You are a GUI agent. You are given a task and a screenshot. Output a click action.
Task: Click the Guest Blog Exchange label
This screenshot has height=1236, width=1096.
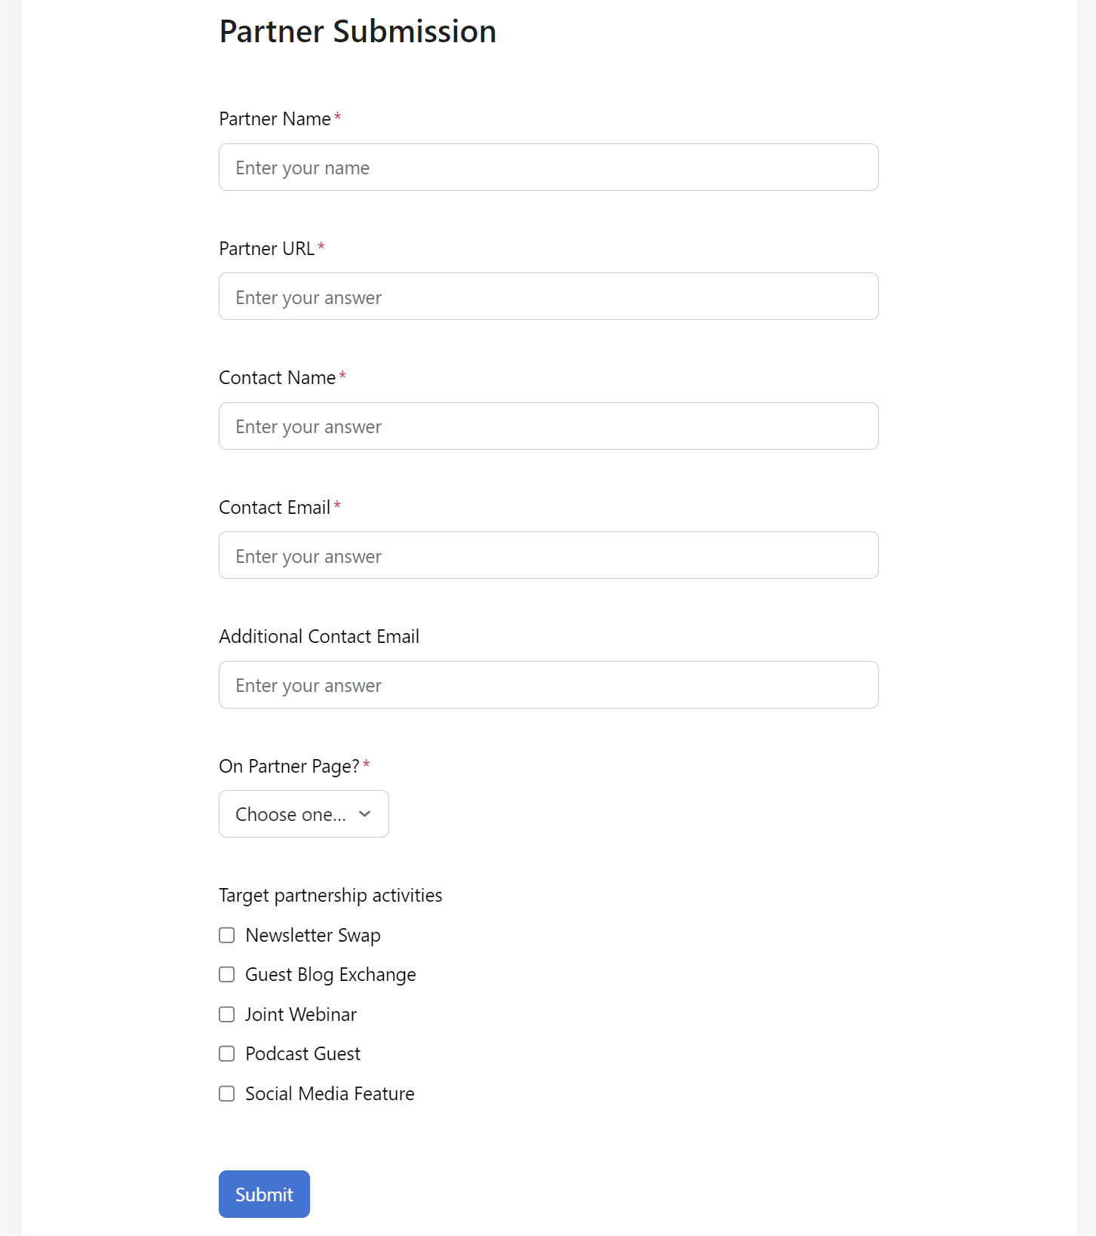pyautogui.click(x=330, y=975)
